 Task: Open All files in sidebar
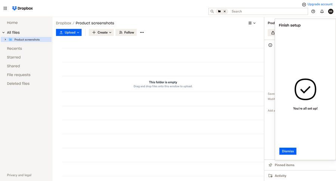tap(13, 33)
